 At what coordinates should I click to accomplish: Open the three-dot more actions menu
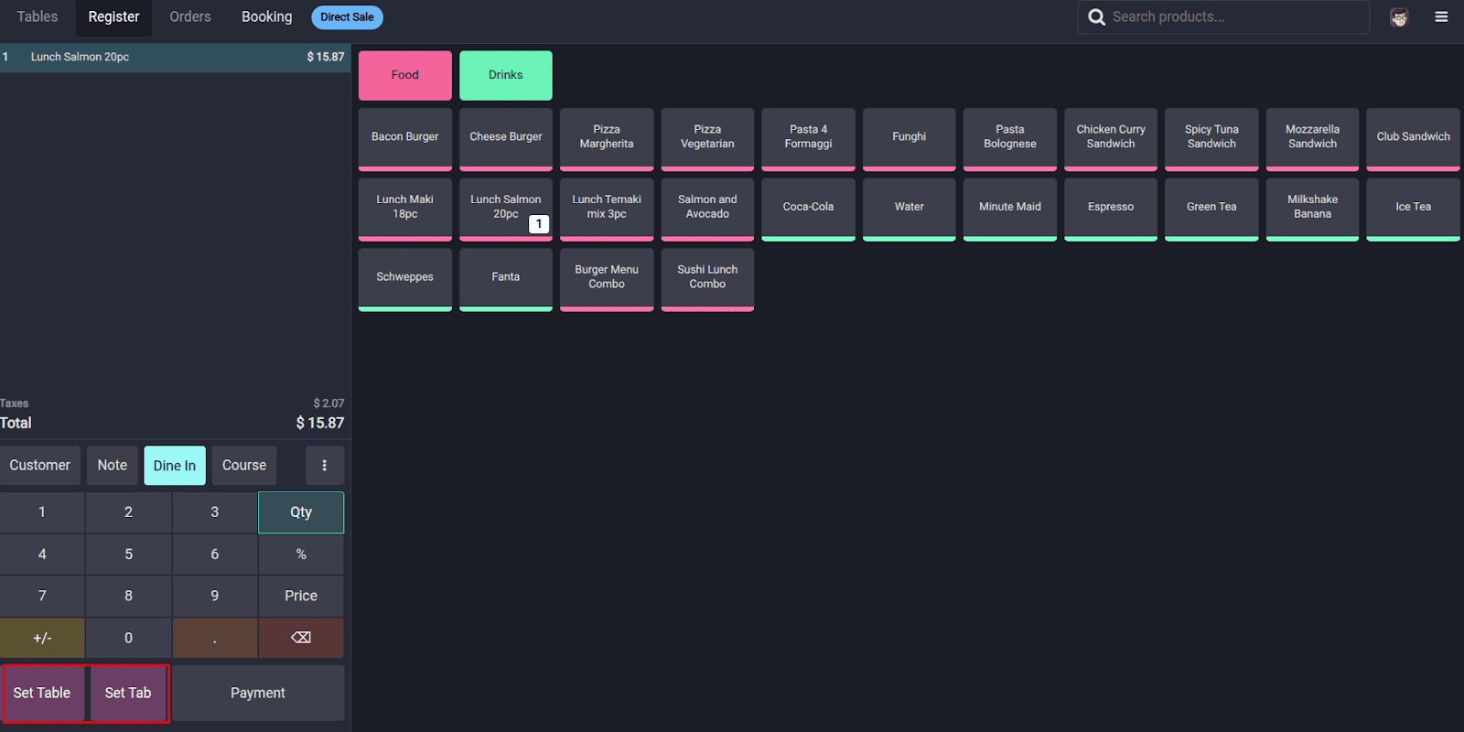(x=324, y=466)
